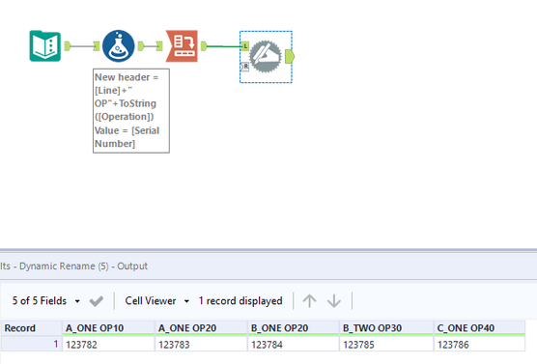The image size is (537, 364).
Task: Click the Record column header
Action: [x=31, y=328]
